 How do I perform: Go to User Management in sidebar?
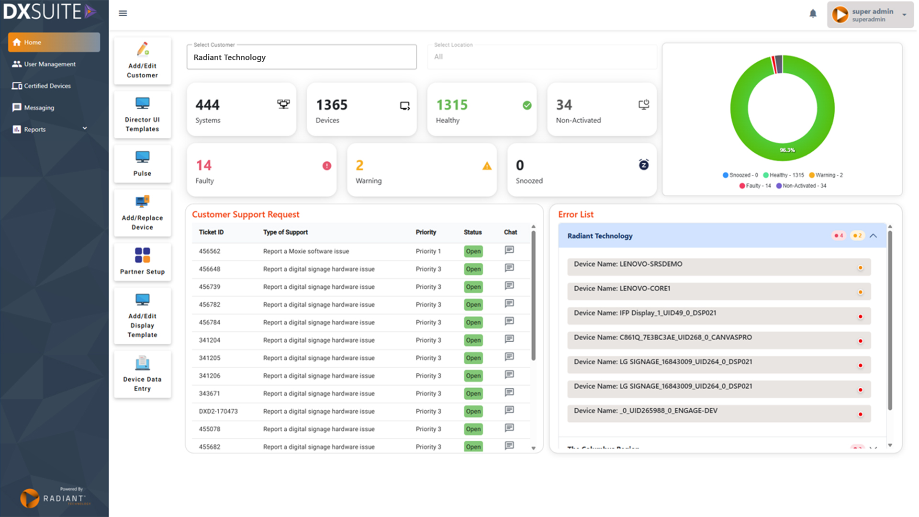pos(50,64)
